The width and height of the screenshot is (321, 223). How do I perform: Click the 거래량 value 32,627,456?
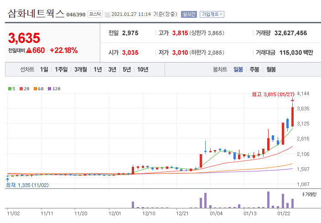pyautogui.click(x=291, y=33)
